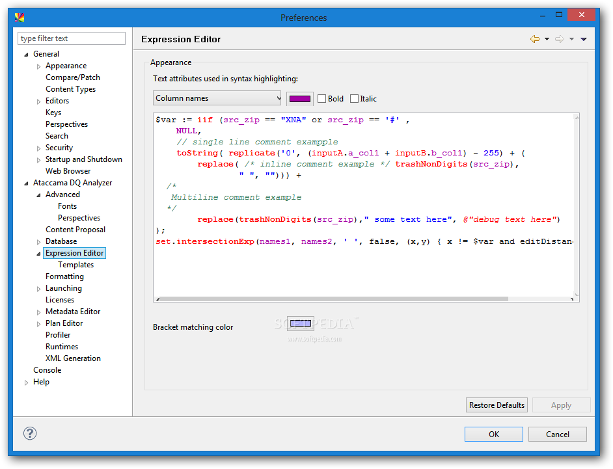Open the Profiler preferences page

coord(58,335)
